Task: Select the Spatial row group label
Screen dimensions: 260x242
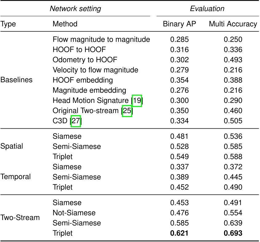Action: (x=12, y=146)
